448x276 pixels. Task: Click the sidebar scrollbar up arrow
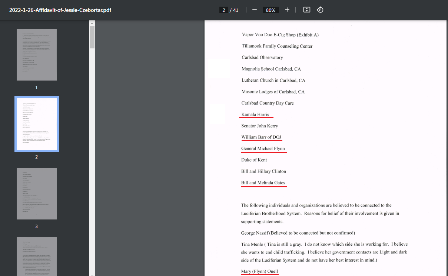92,23
